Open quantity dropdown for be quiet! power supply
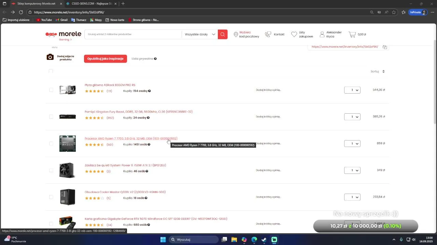The width and height of the screenshot is (437, 245). click(x=352, y=170)
